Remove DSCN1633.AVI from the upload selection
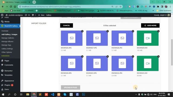The image size is (173, 97). [158, 56]
